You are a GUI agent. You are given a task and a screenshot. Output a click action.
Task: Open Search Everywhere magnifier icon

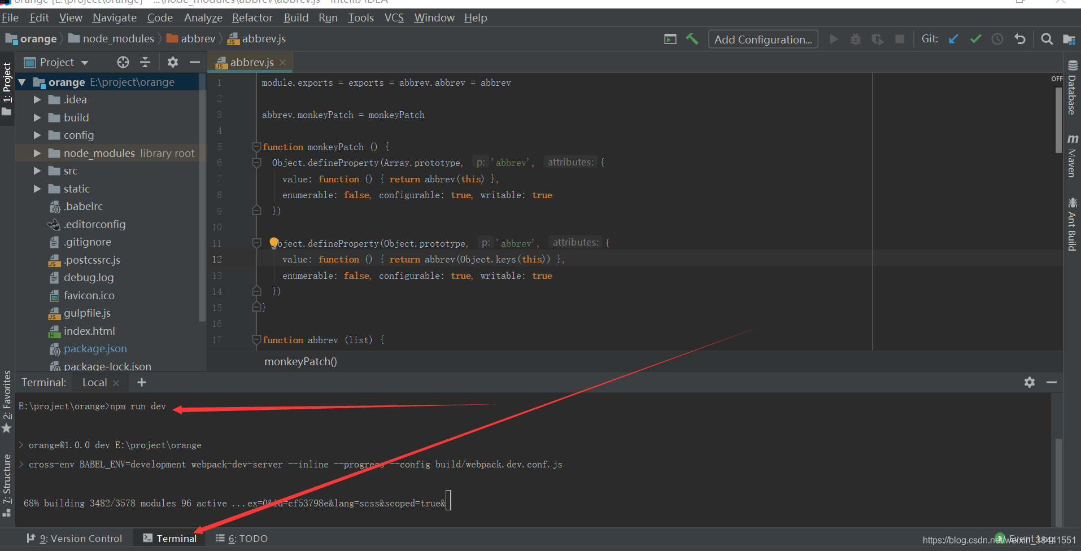[x=1047, y=39]
